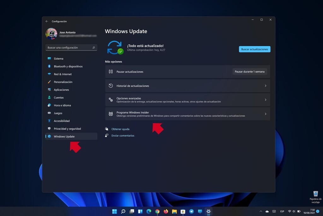Click the Red & Internet wifi icon
Image resolution: width=323 pixels, height=216 pixels.
[49, 74]
